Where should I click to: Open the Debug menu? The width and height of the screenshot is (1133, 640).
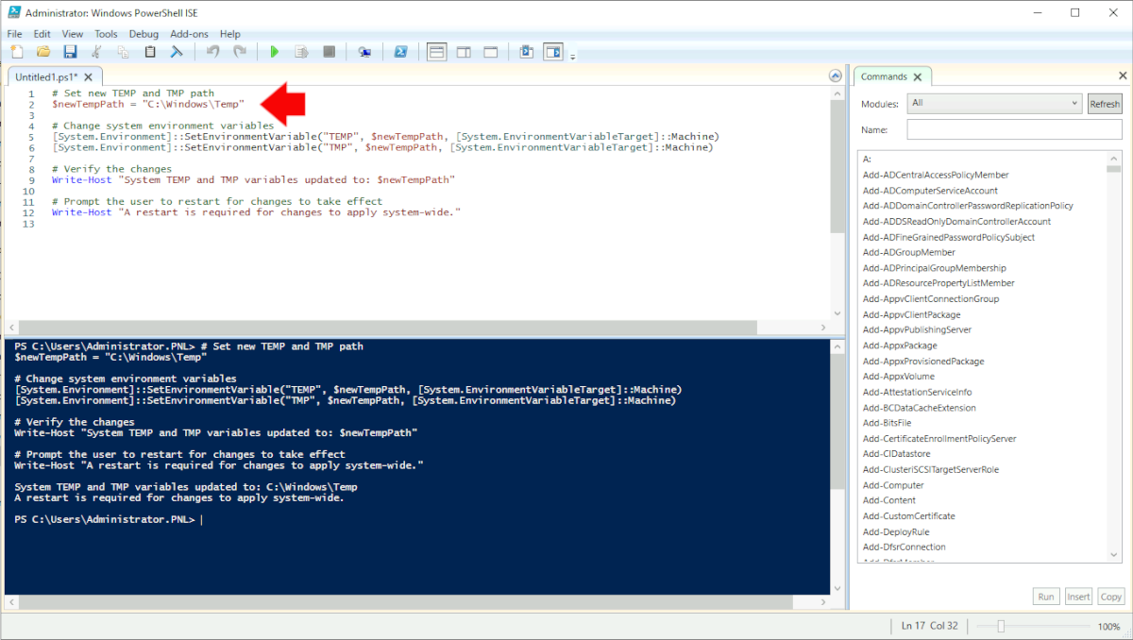[144, 34]
